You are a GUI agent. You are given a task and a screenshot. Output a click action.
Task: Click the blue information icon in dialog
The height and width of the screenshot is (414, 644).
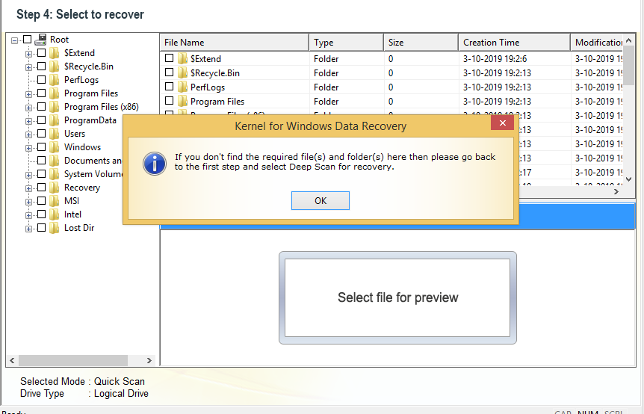[x=155, y=164]
